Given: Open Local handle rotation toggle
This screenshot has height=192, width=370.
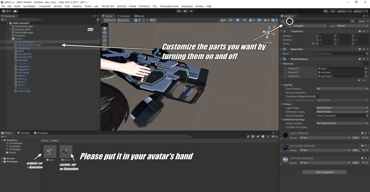Looking at the screenshot, I should click(123, 20).
